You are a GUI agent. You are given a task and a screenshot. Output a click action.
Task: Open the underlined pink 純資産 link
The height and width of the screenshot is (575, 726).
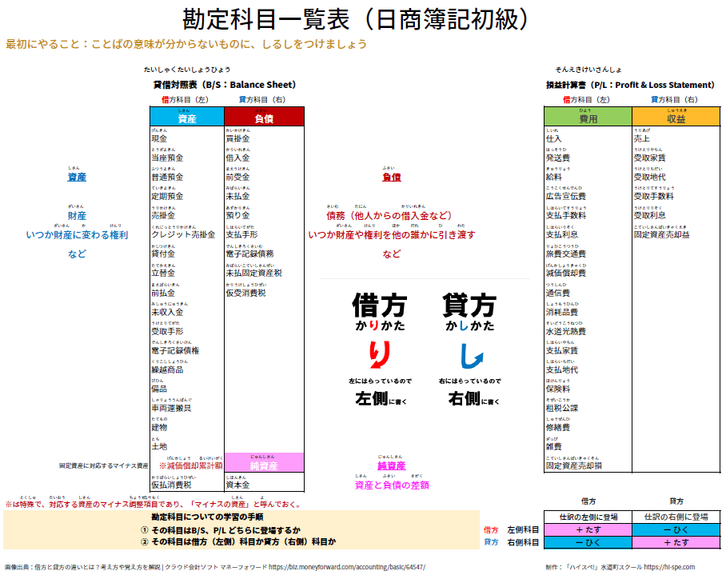392,465
